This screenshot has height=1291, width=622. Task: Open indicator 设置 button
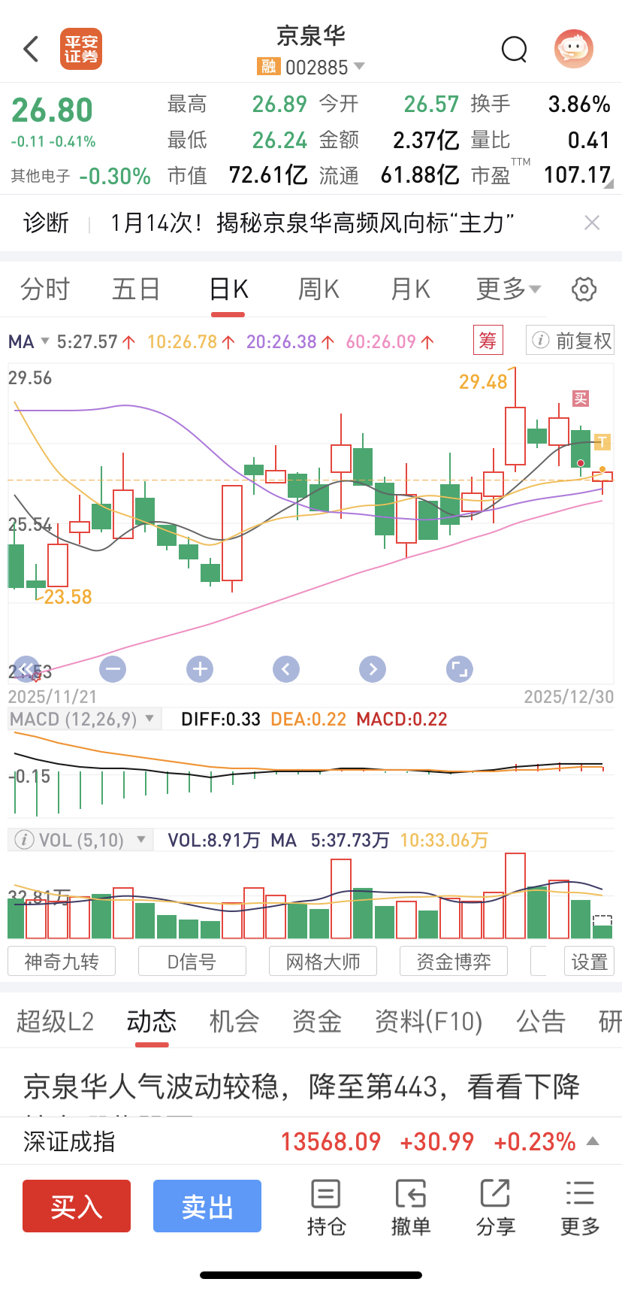point(590,962)
